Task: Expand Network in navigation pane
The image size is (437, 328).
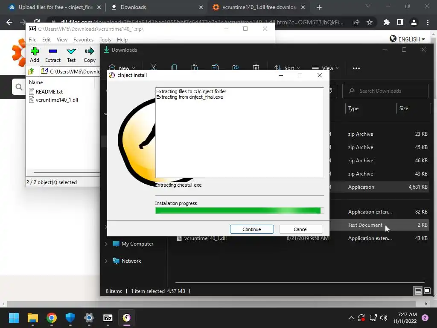Action: pos(106,261)
